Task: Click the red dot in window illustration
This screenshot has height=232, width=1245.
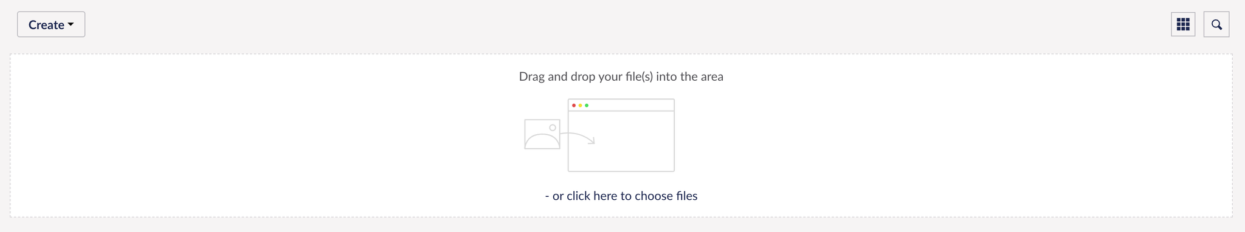Action: [x=574, y=106]
